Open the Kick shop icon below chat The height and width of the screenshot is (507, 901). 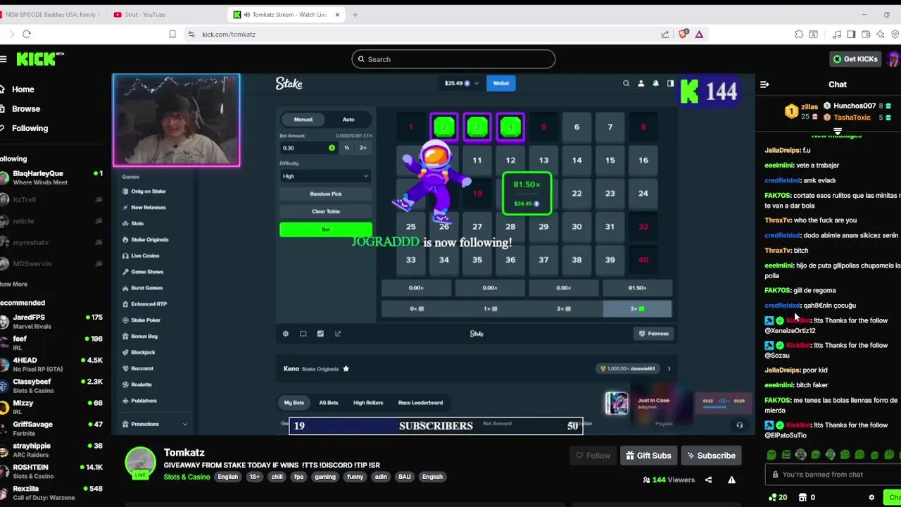pos(802,497)
